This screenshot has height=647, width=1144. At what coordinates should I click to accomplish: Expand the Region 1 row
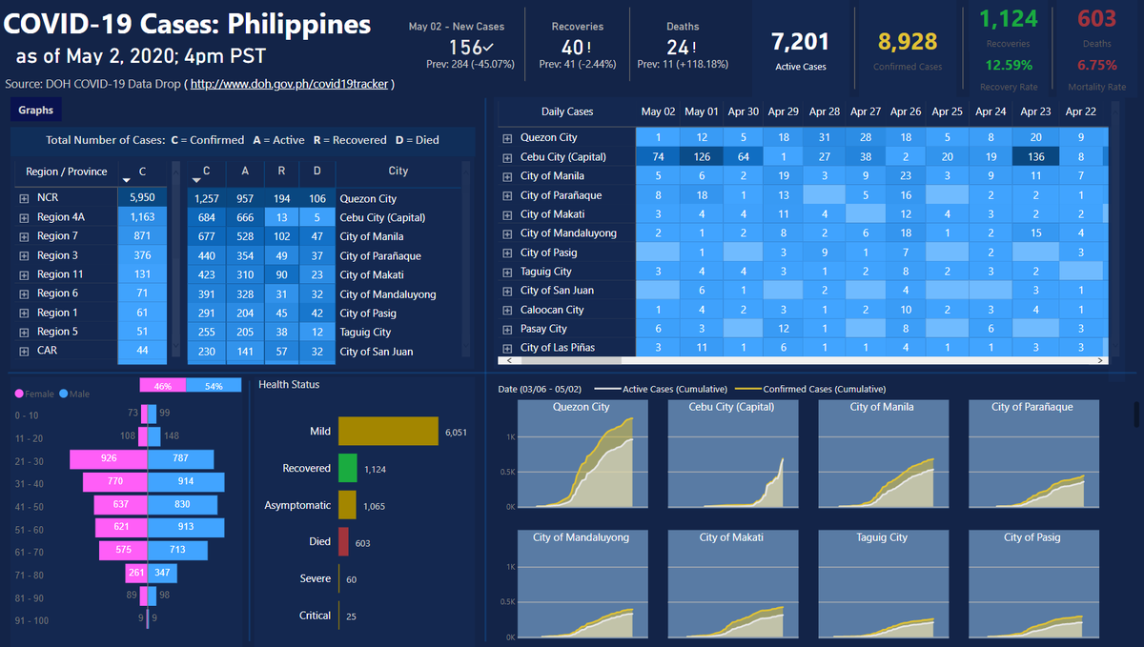pyautogui.click(x=24, y=313)
